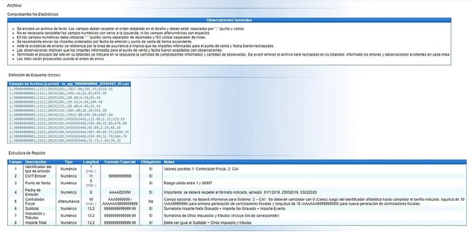Screen dimensions: 472x232
Task: Click the Definición de Esquema (txt/csv) label
Action: [32, 75]
